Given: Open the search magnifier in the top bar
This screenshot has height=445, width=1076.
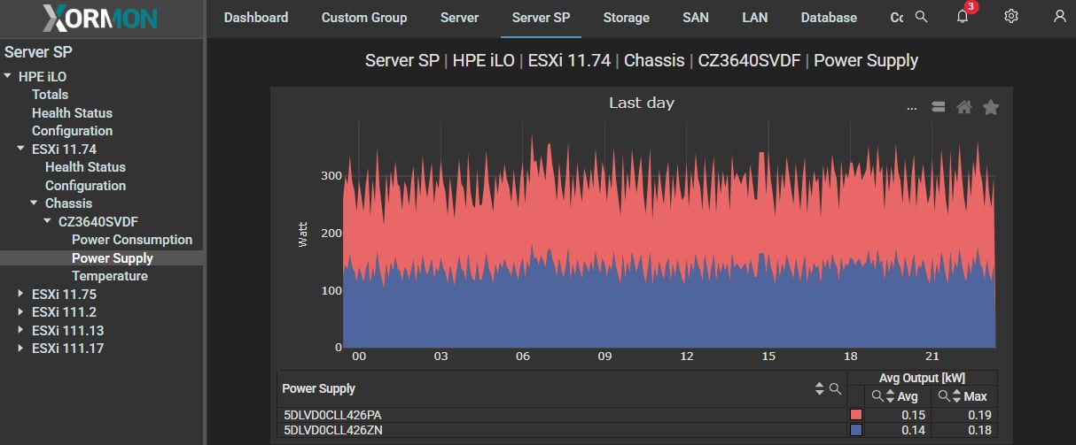Looking at the screenshot, I should point(921,17).
